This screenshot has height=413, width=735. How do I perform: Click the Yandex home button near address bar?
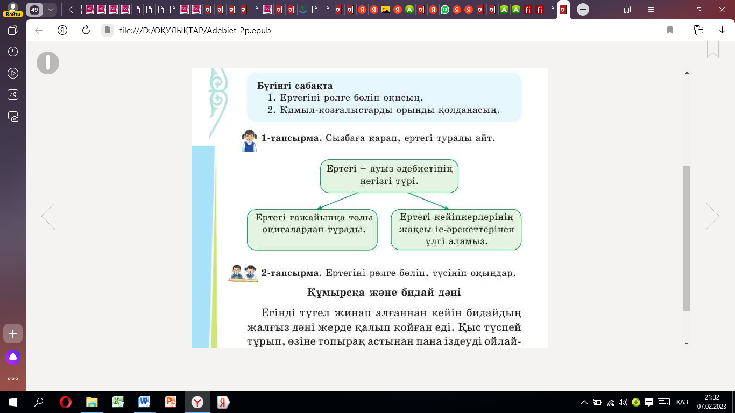(62, 31)
